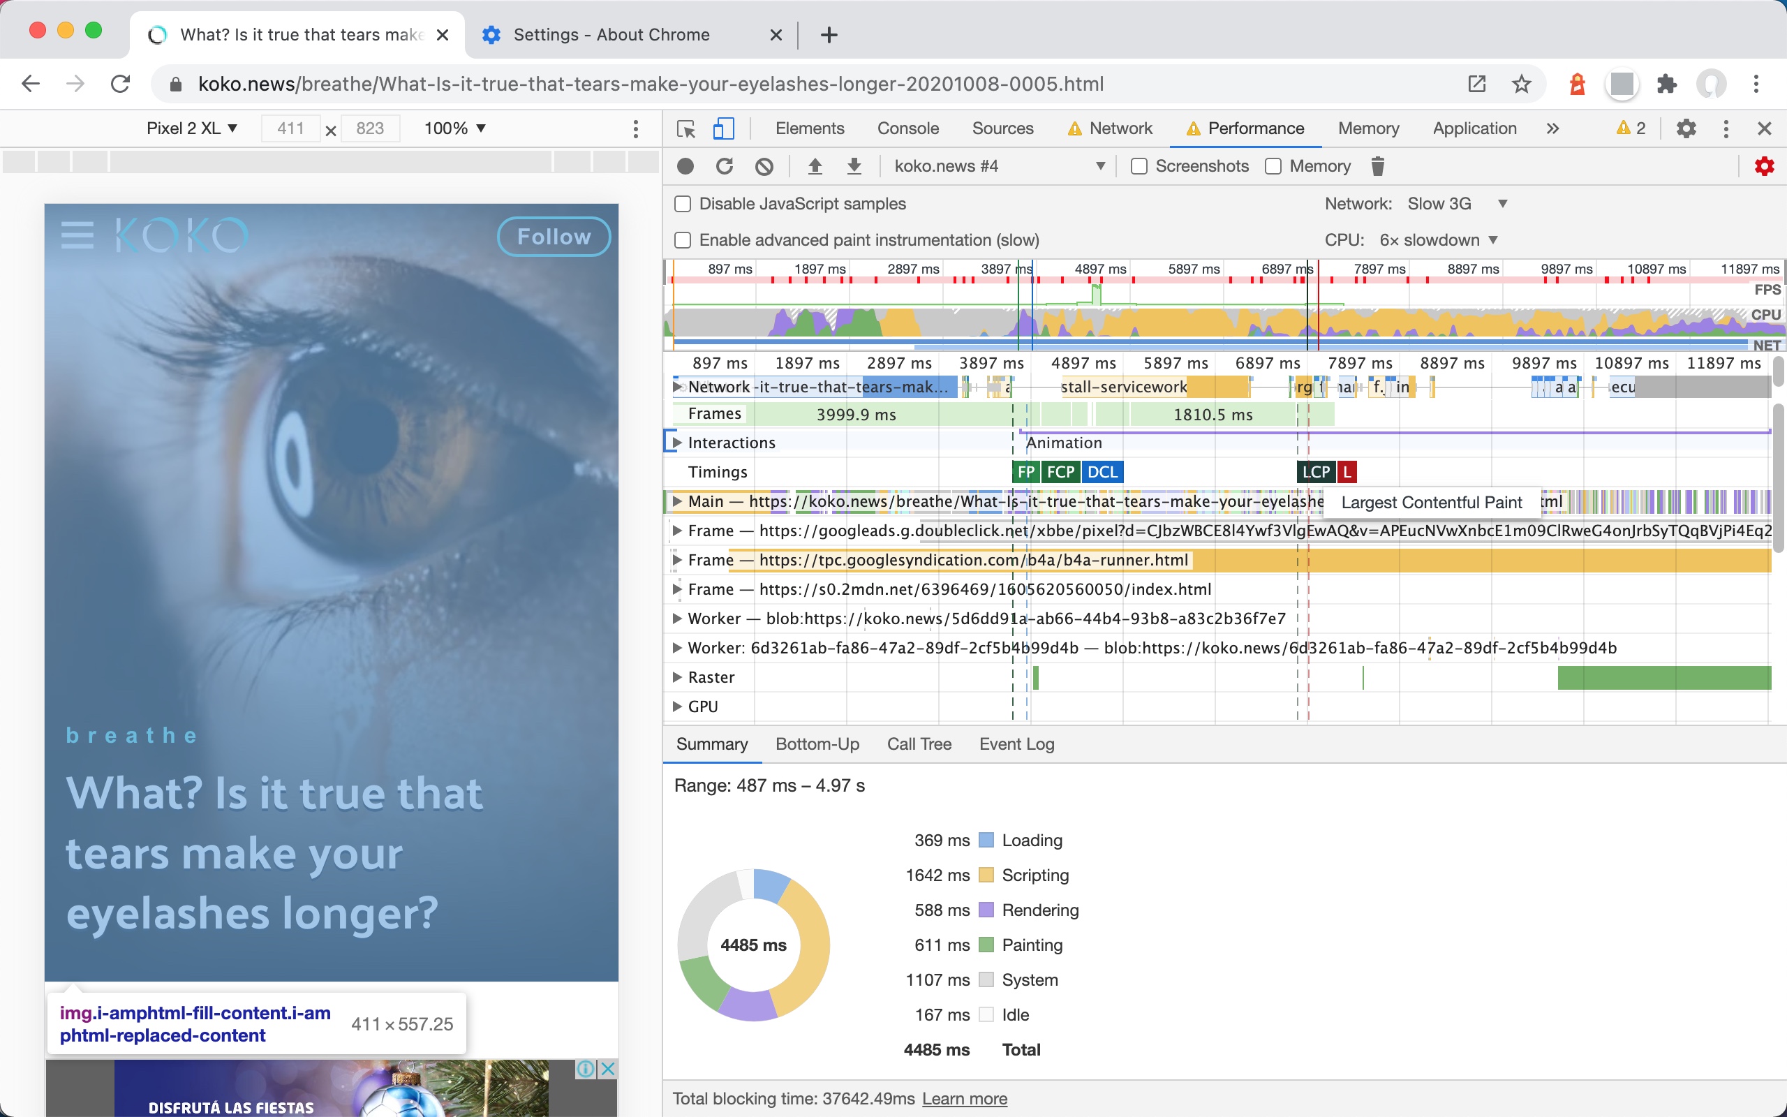1787x1117 pixels.
Task: Click the viewport width field 411
Action: (x=290, y=128)
